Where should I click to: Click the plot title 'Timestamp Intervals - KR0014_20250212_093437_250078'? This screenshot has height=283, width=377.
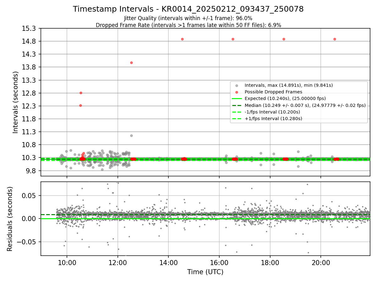tap(188, 9)
